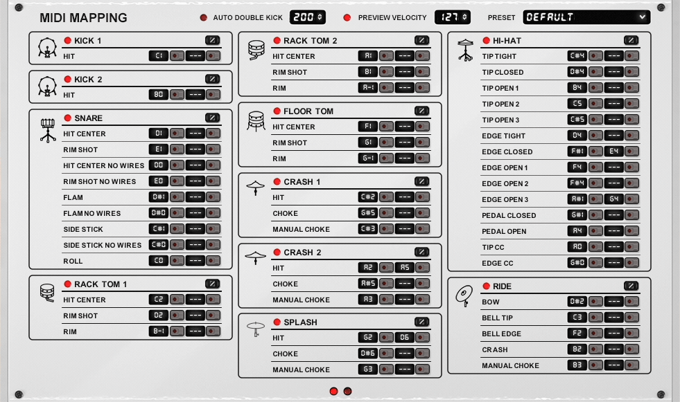680x402 pixels.
Task: Toggle the Preview Velocity red LED
Action: [x=347, y=17]
